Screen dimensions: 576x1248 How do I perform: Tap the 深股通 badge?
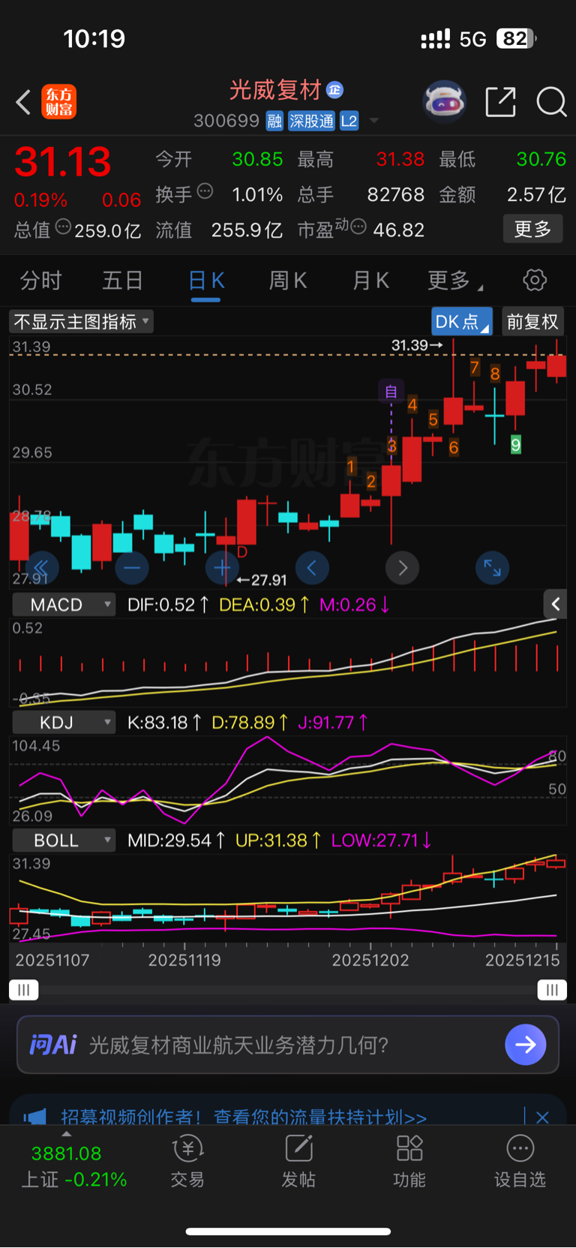point(311,121)
